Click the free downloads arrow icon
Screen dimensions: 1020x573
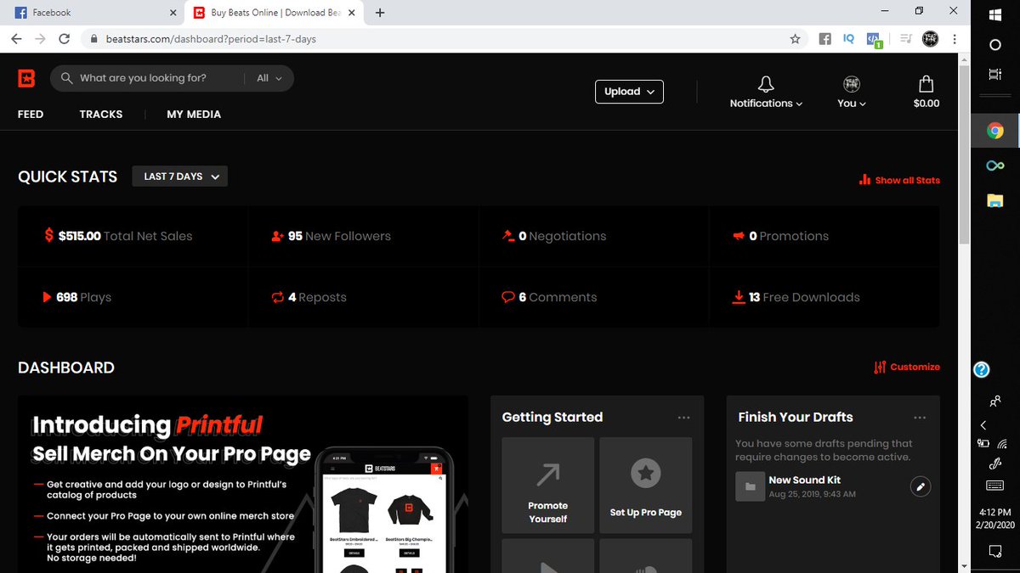(739, 297)
